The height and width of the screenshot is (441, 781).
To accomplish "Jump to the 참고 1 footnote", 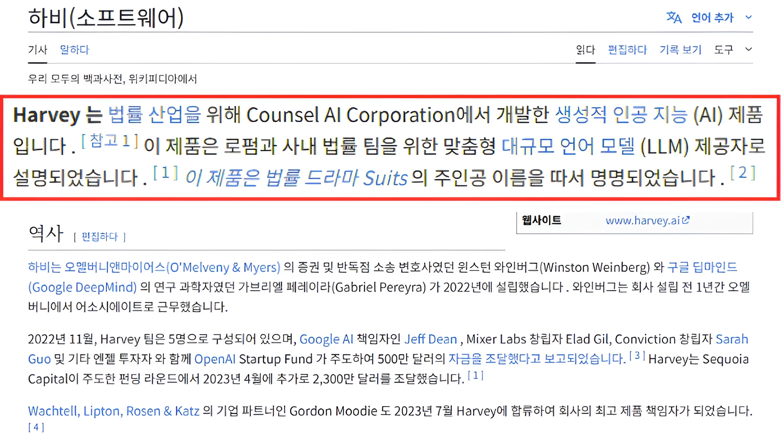I will tap(110, 140).
